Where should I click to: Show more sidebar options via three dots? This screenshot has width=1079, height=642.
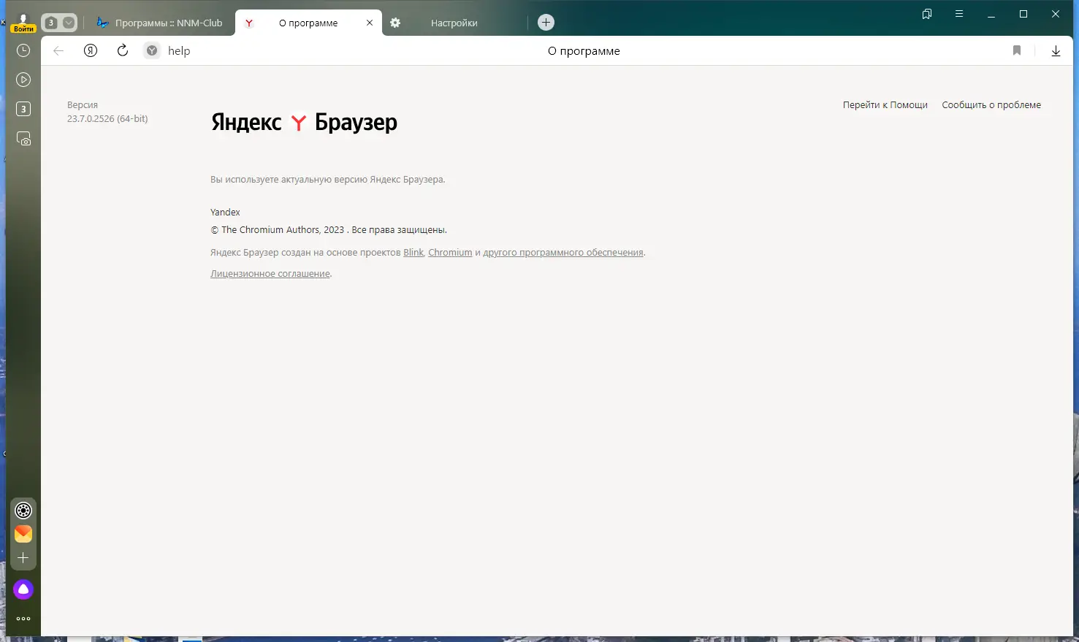(x=23, y=619)
